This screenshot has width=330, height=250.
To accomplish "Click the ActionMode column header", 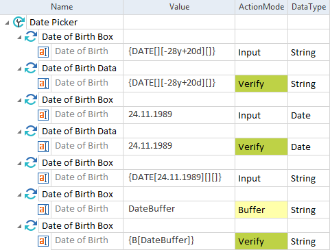I will coord(261,7).
